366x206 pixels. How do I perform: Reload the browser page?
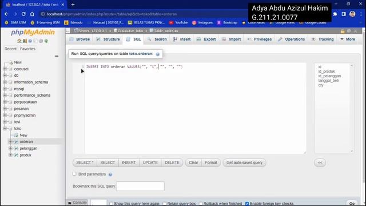tap(23, 14)
